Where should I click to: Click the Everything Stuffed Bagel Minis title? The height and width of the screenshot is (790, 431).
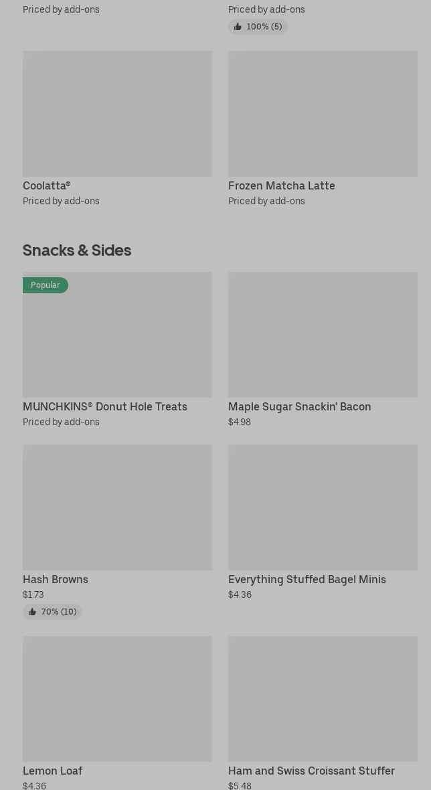click(x=307, y=579)
